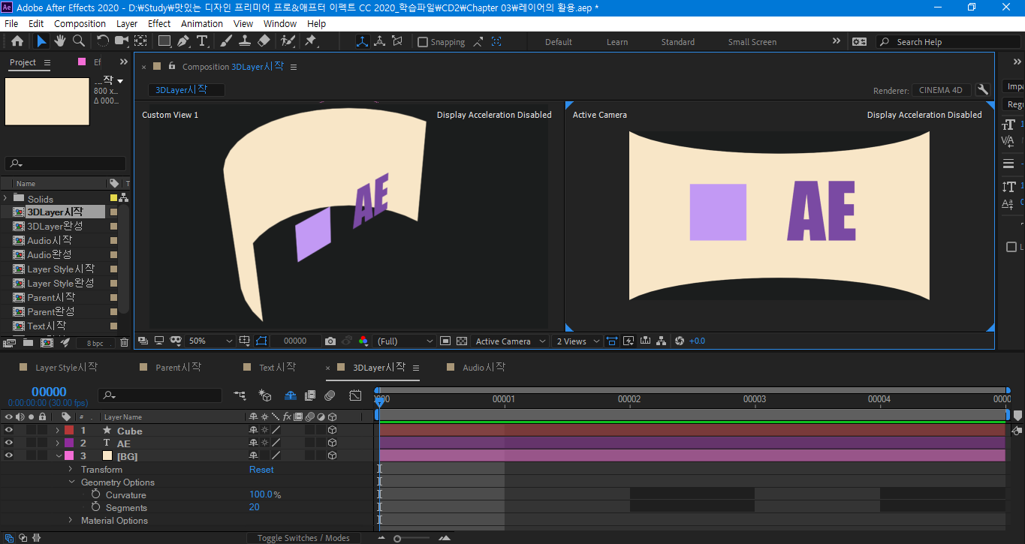This screenshot has height=544, width=1025.
Task: Open the 2 Views layout dropdown
Action: [x=577, y=341]
